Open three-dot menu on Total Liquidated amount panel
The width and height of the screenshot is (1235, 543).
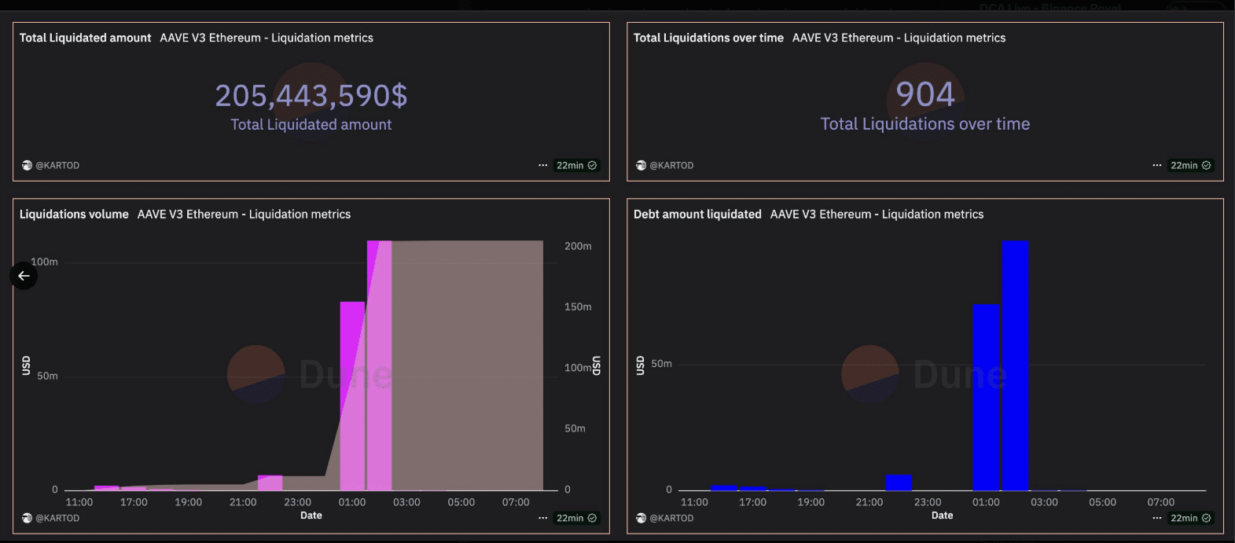point(542,166)
